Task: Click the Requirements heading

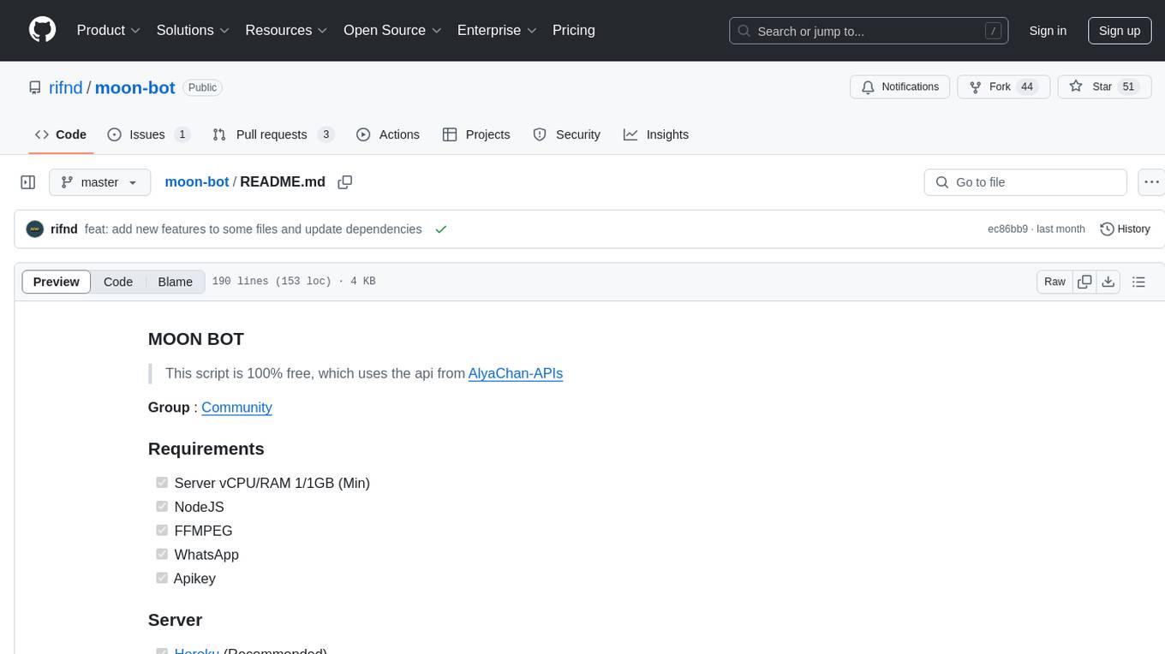Action: [206, 449]
